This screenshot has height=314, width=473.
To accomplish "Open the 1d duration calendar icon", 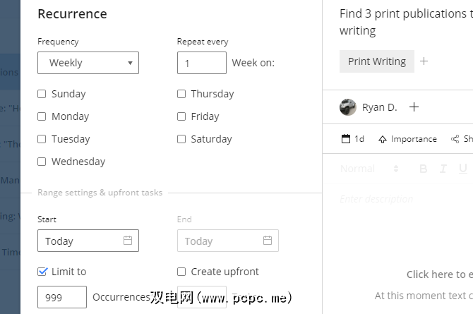I will point(346,139).
